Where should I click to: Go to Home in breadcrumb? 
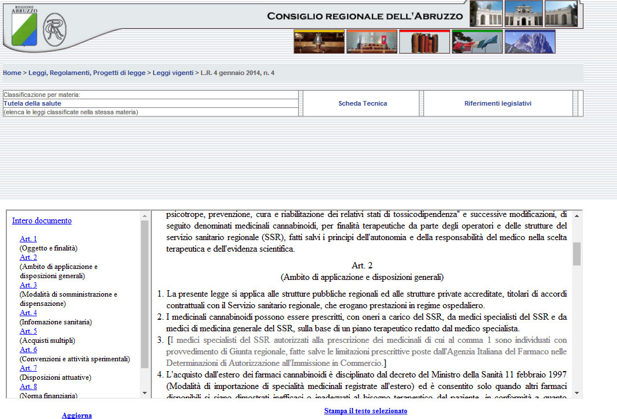(x=12, y=73)
